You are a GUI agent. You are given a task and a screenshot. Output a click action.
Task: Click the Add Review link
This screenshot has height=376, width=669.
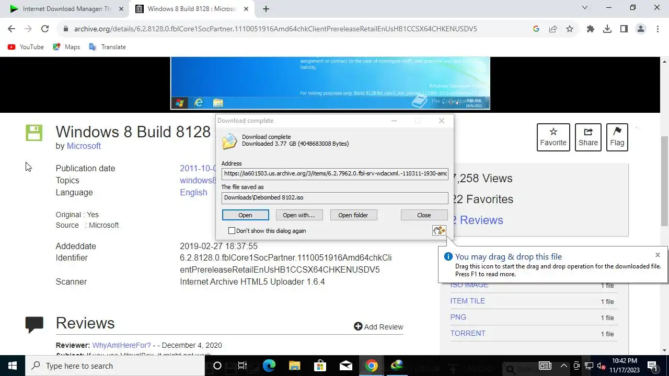coord(378,327)
